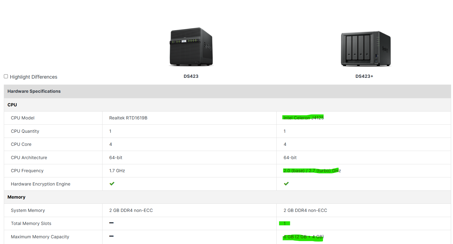Click the System Memory row label

pos(28,211)
